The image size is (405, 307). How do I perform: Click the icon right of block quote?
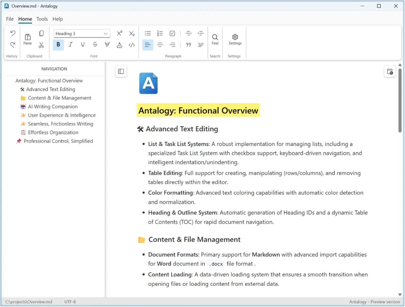(201, 45)
